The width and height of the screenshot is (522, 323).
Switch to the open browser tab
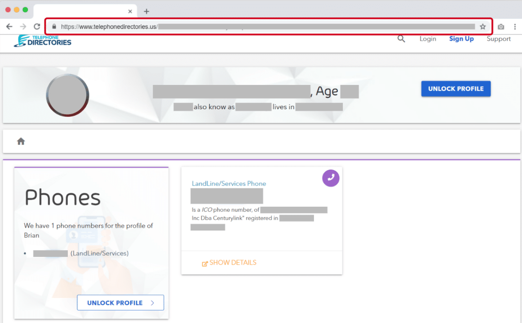[x=81, y=11]
